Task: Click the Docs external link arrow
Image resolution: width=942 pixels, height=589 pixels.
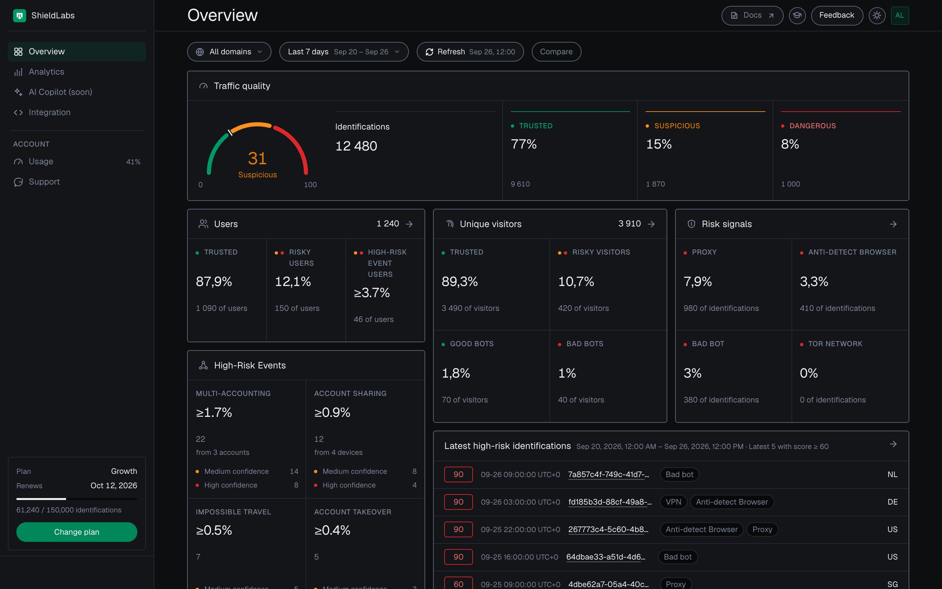Action: pyautogui.click(x=771, y=16)
